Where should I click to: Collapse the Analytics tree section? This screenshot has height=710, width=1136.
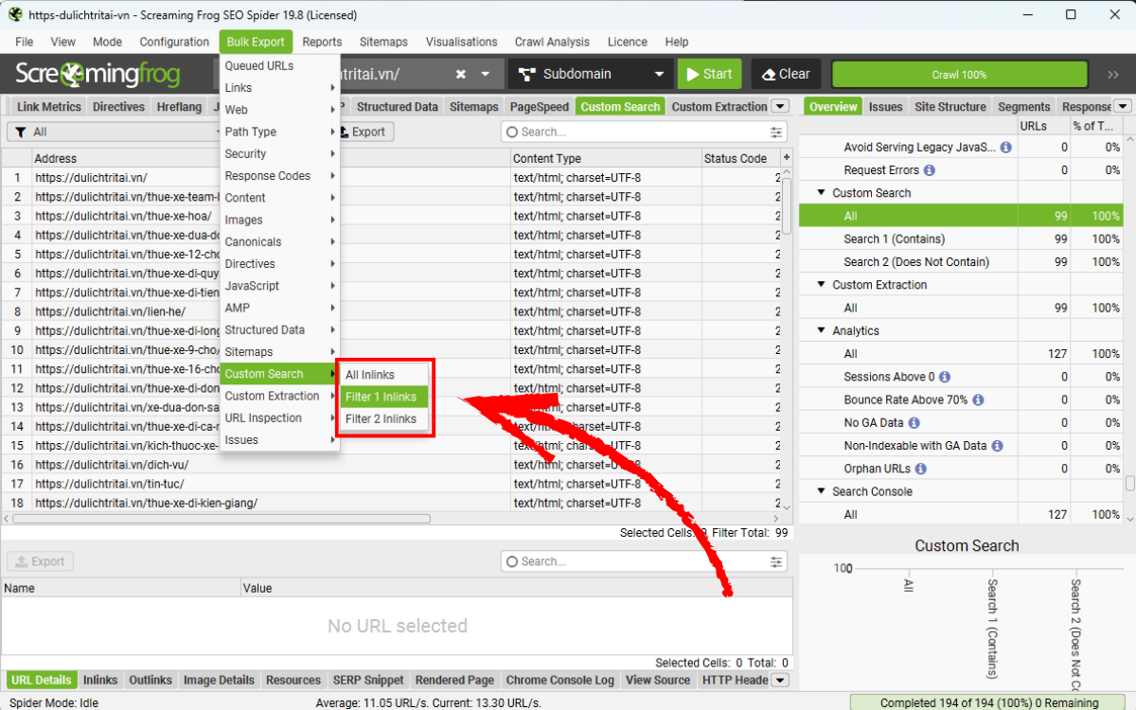point(821,331)
